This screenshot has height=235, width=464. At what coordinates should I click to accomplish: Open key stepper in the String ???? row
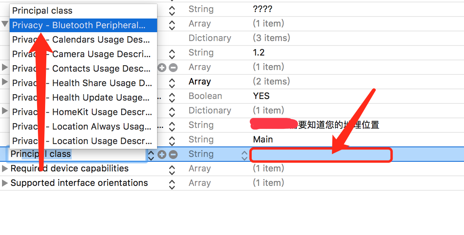(172, 10)
